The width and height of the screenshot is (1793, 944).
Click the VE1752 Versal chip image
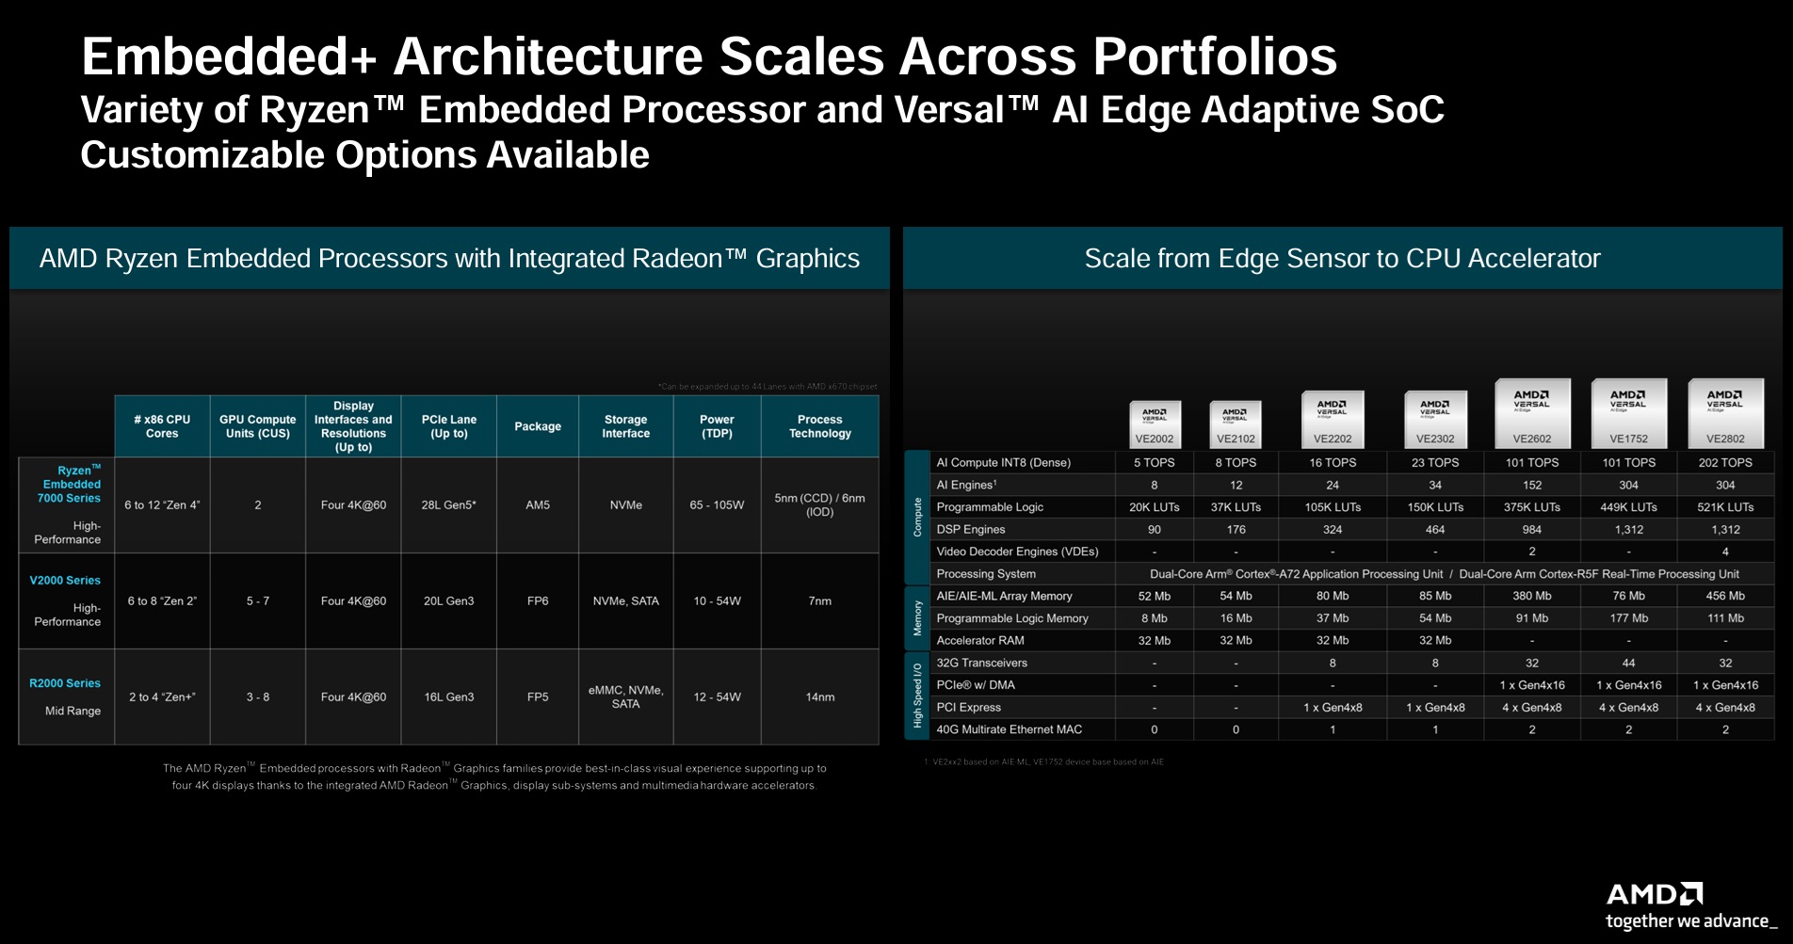1628,412
